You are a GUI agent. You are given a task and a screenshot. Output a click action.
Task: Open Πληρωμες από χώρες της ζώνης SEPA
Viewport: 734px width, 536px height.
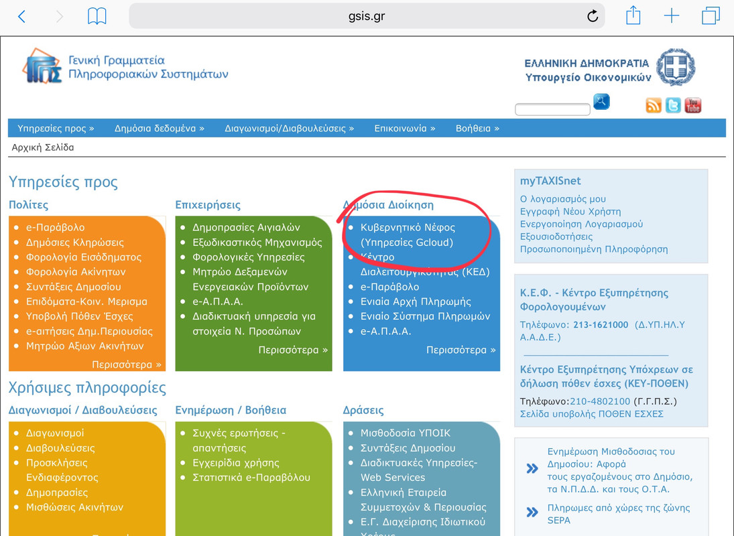619,514
